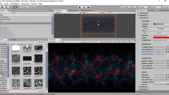Screen dimensions: 169x95
Task: Toggle Maximize On Play
Action: [x=106, y=42]
